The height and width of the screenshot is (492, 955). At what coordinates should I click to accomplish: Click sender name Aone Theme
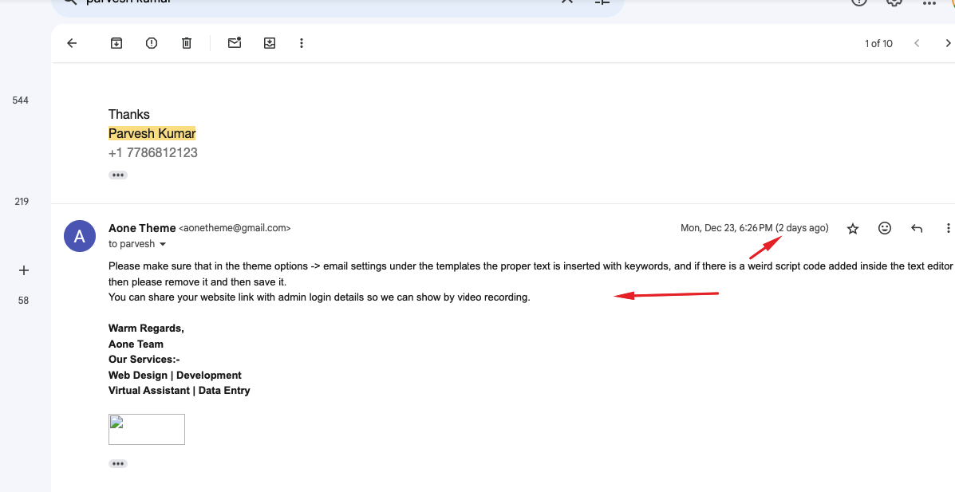click(142, 228)
